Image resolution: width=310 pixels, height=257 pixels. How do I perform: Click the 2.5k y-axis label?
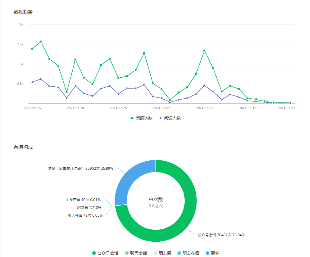(20, 84)
